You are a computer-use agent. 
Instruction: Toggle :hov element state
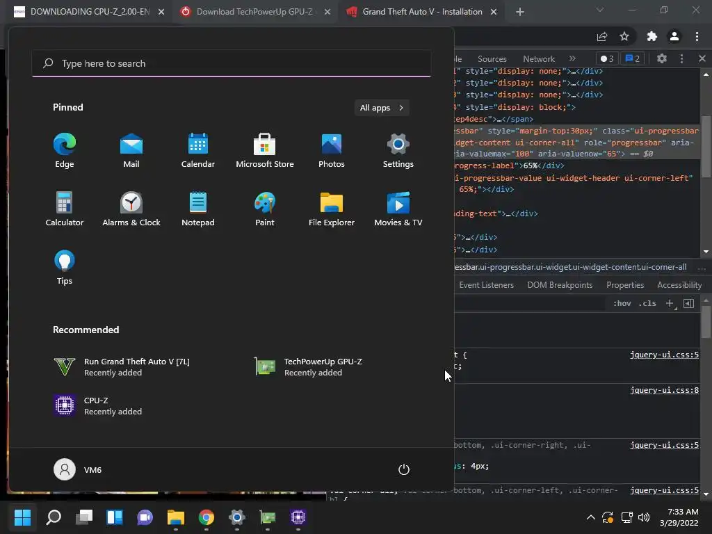(622, 303)
